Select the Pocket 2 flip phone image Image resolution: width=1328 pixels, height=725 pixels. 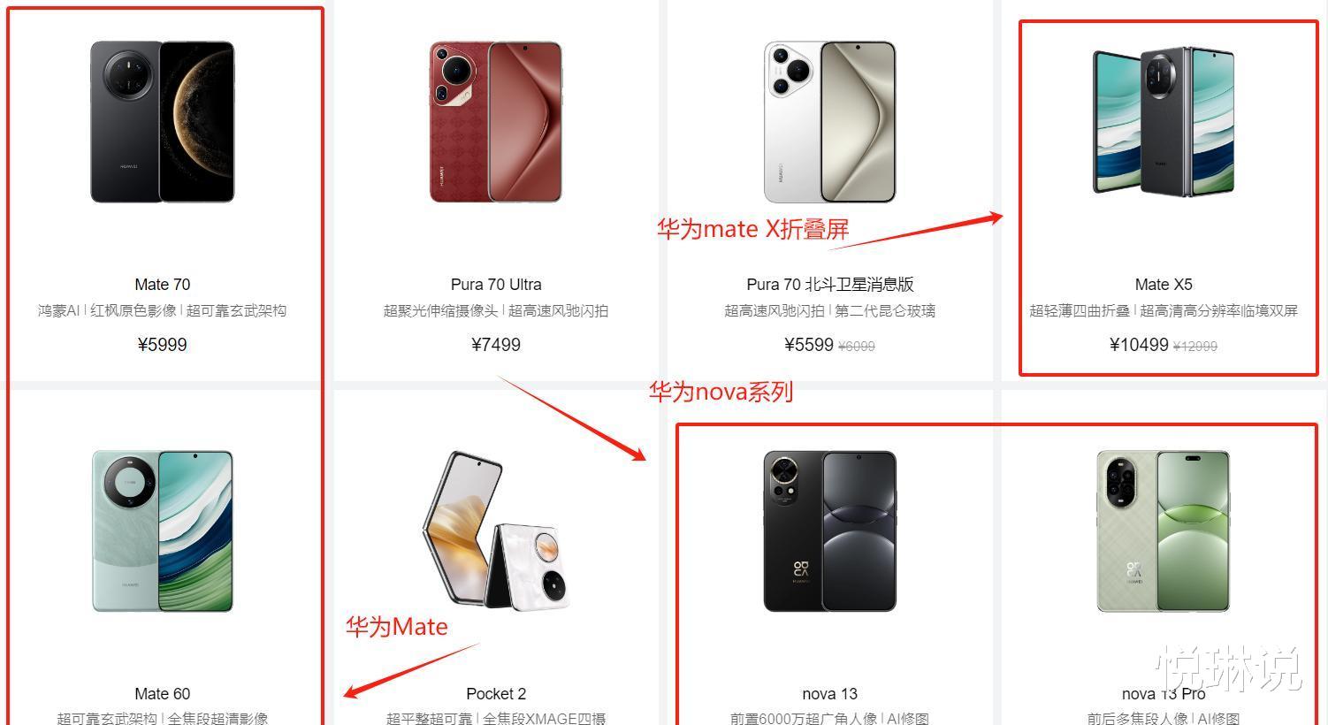[496, 531]
